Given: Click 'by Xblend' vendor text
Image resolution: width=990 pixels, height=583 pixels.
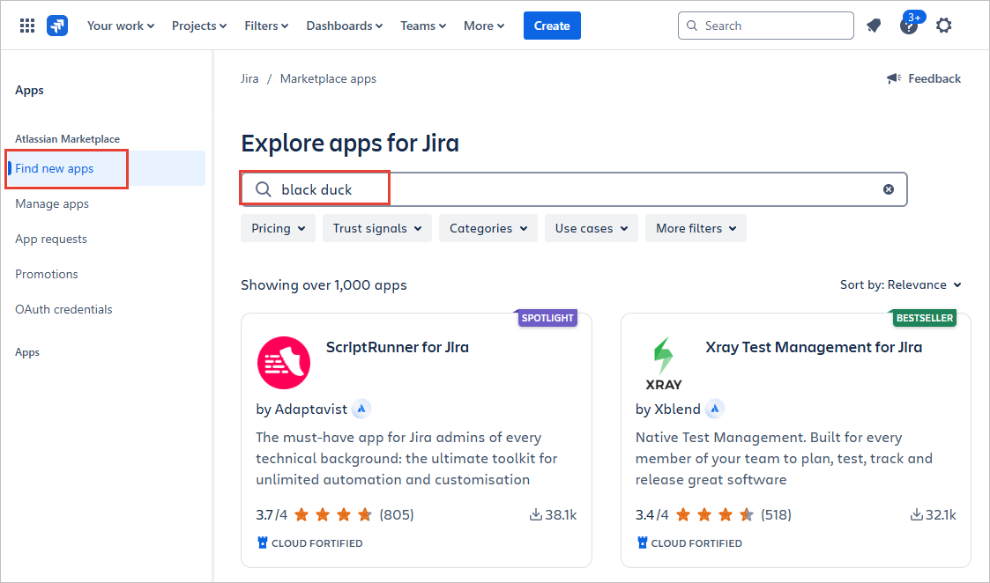Looking at the screenshot, I should [x=668, y=410].
